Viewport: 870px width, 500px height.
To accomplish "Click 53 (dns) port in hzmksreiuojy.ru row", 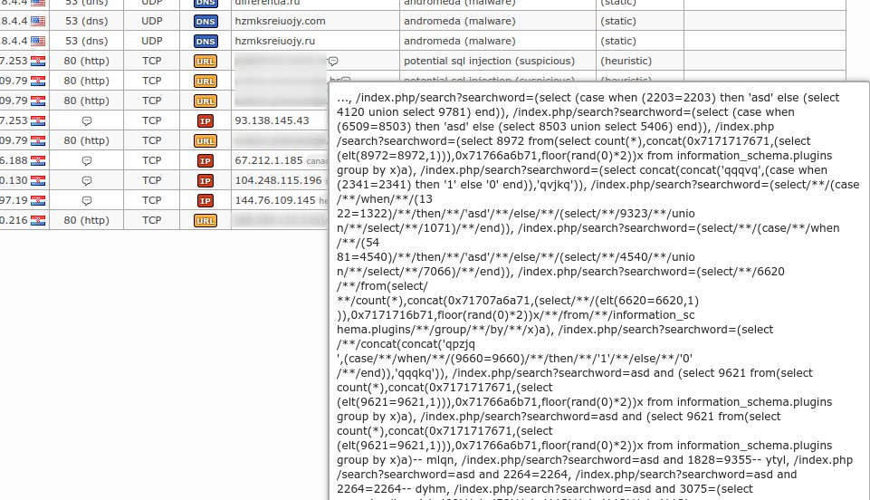I will [x=87, y=41].
